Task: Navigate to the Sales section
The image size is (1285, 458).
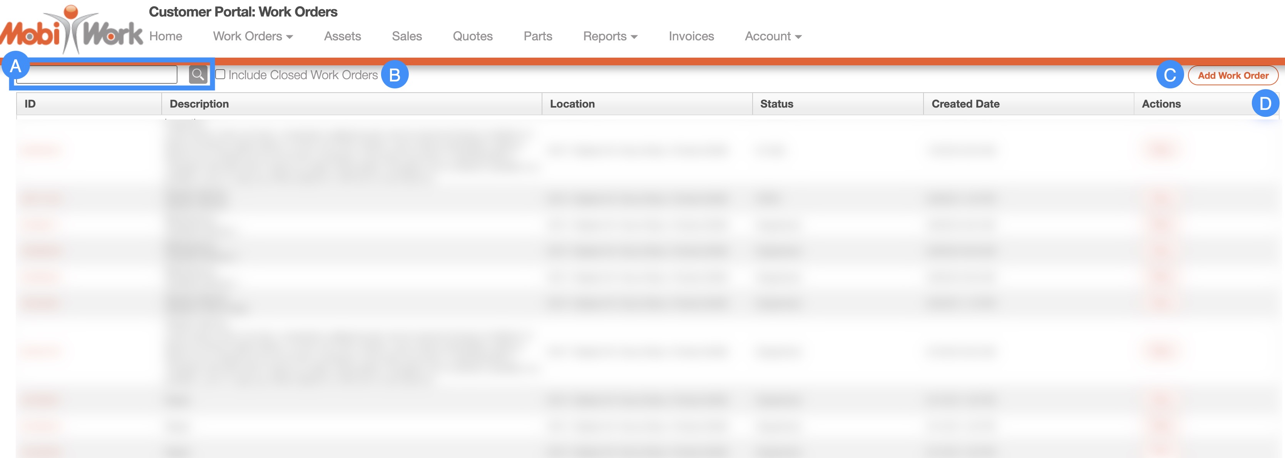Action: pos(407,37)
